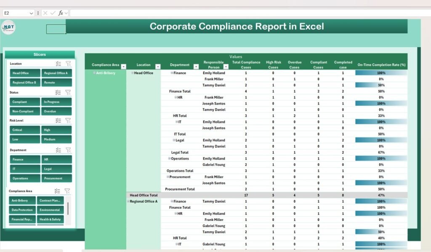Open the Compliance Area column filter dropdown
Screen dimensions: 431x252
pos(124,66)
